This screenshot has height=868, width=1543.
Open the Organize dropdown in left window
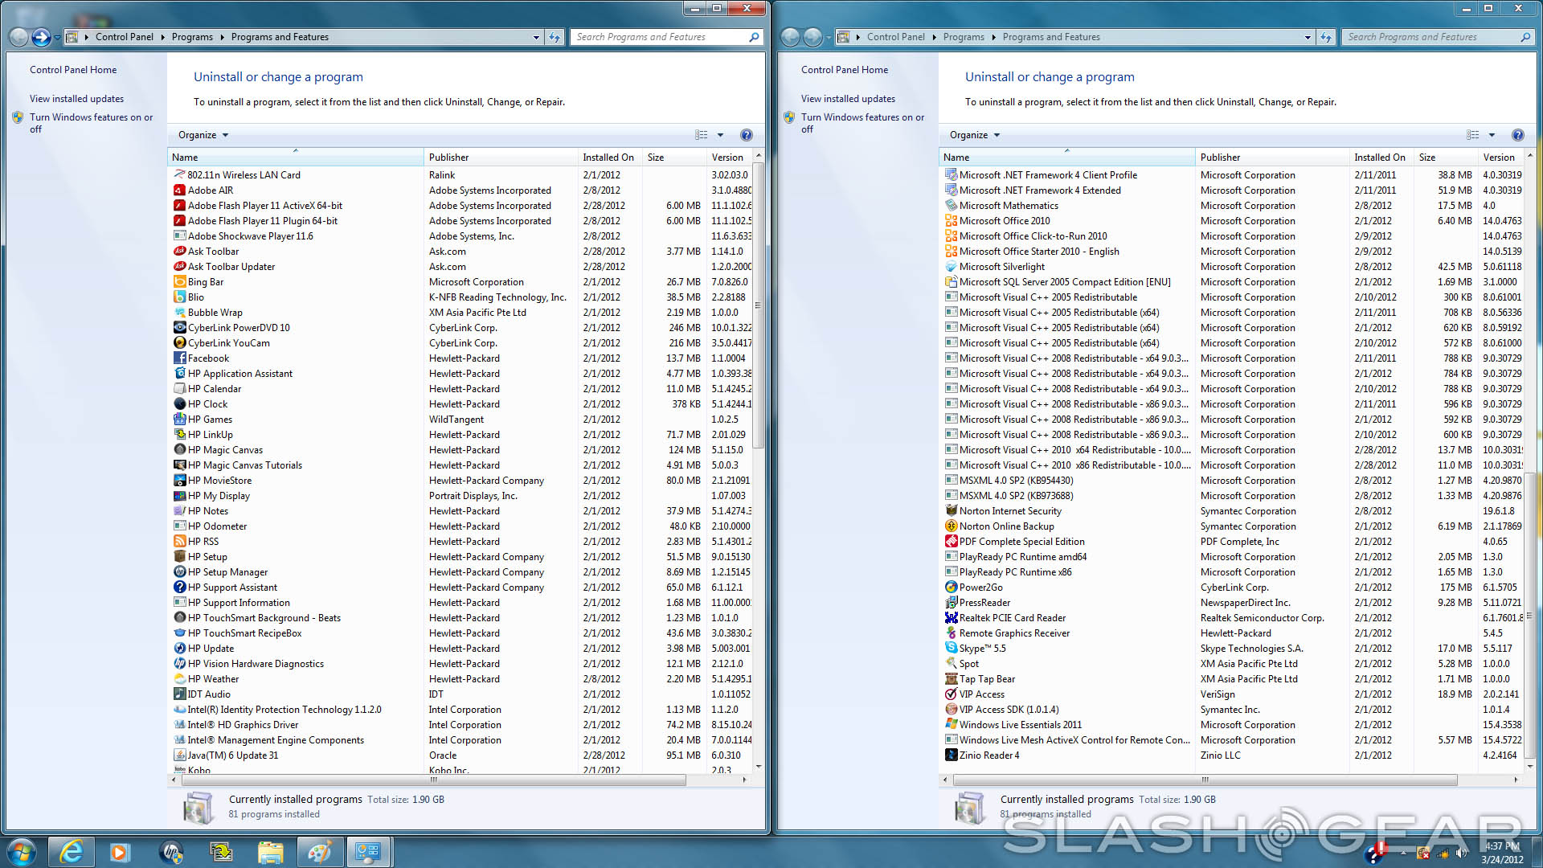[x=203, y=135]
